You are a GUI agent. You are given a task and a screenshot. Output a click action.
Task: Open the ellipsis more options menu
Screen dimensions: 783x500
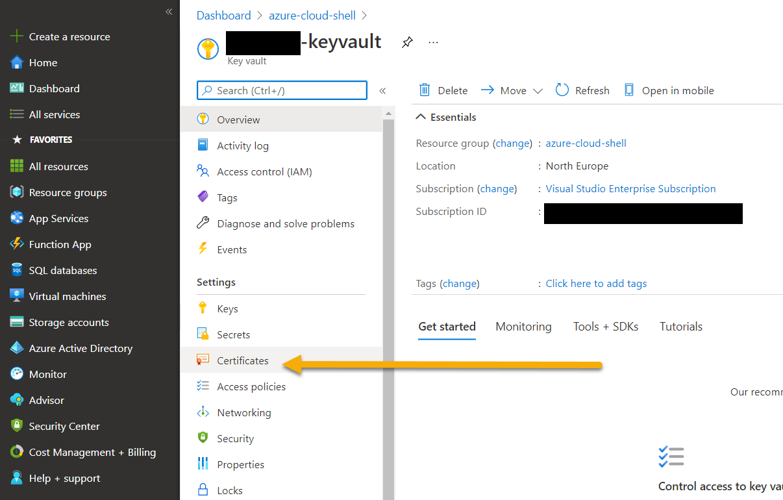pyautogui.click(x=434, y=43)
